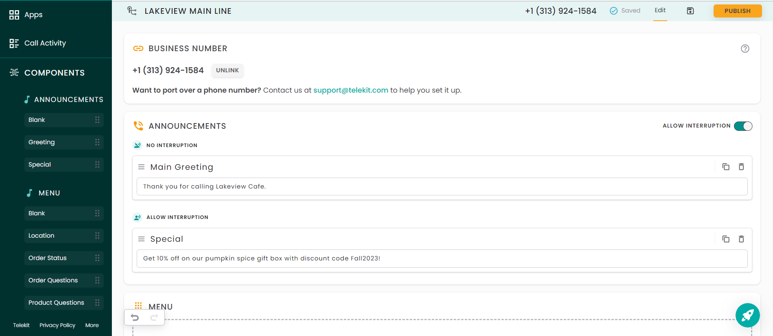The image size is (773, 336).
Task: Switch to the Edit tab
Action: pyautogui.click(x=660, y=11)
